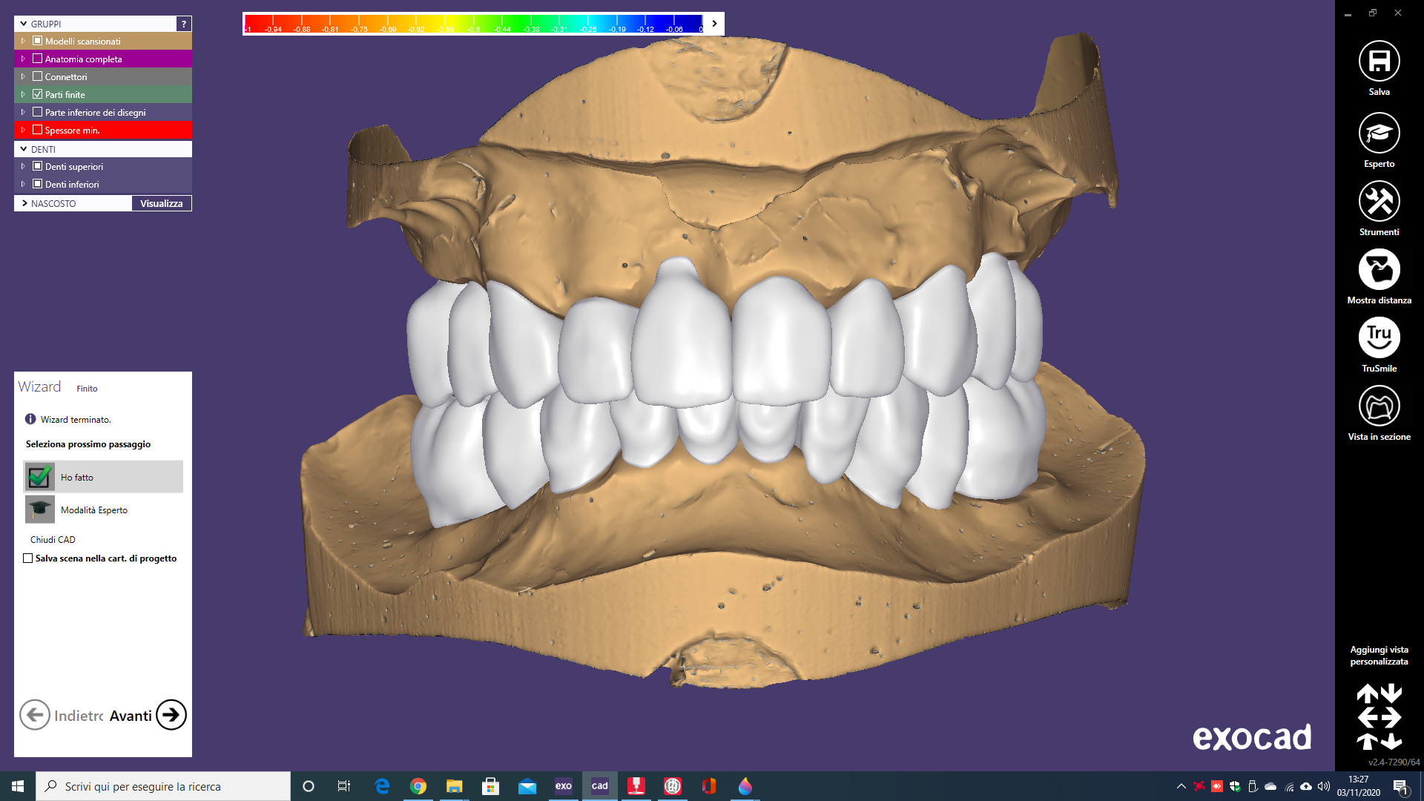Toggle Anatomia completa checkbox
This screenshot has width=1424, height=801.
coord(38,59)
